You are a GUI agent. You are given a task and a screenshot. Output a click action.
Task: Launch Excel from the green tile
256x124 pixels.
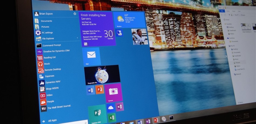(x=112, y=118)
